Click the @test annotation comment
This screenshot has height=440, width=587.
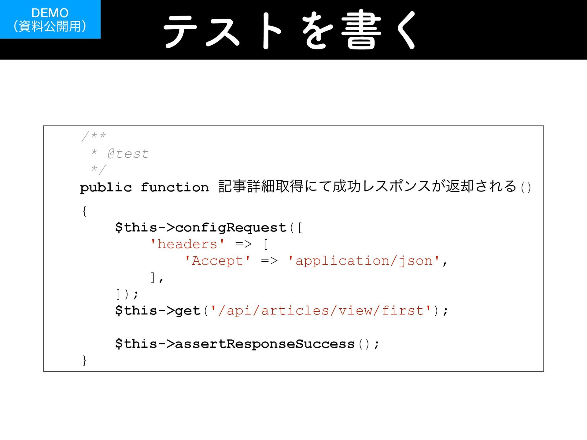[x=128, y=153]
